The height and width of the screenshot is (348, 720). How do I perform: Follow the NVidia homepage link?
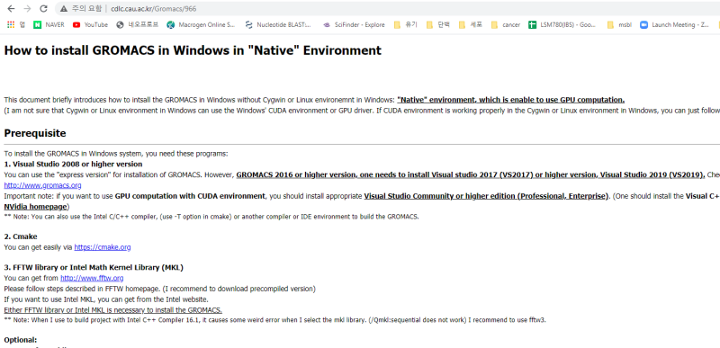point(36,206)
